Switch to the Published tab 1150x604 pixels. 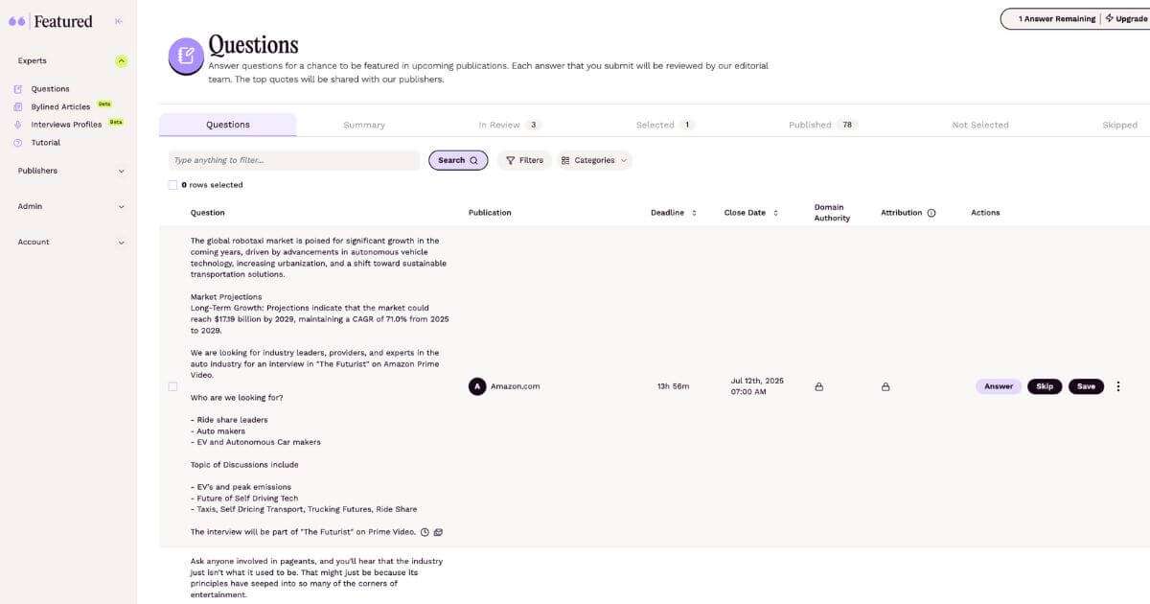coord(810,124)
